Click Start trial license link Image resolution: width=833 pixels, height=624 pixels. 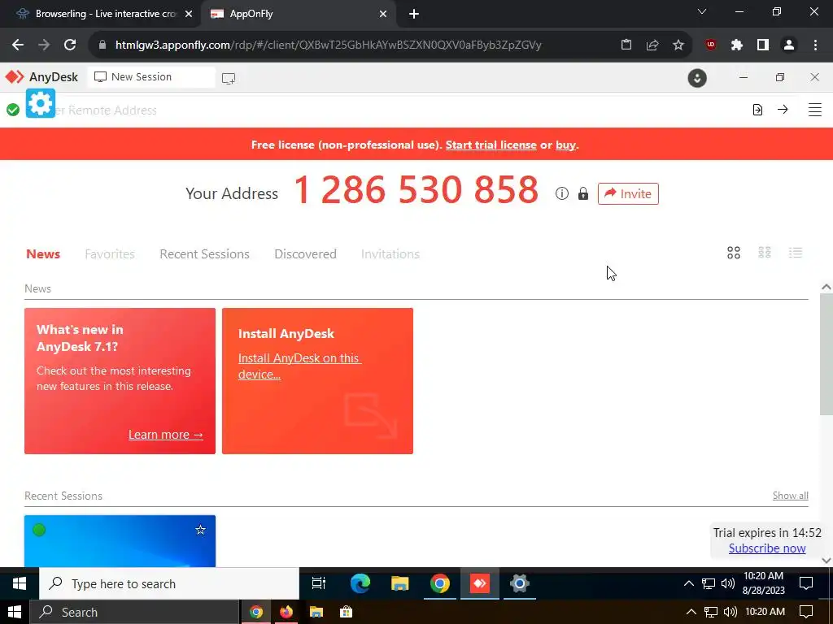coord(491,145)
